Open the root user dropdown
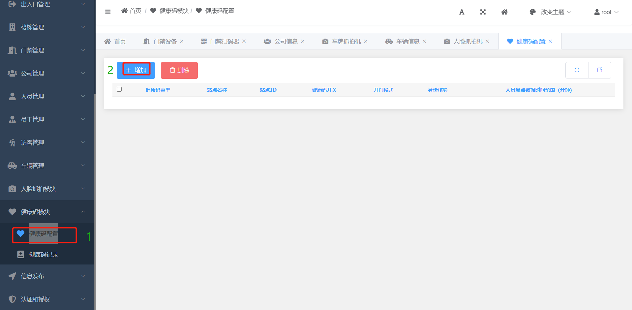 coord(606,12)
